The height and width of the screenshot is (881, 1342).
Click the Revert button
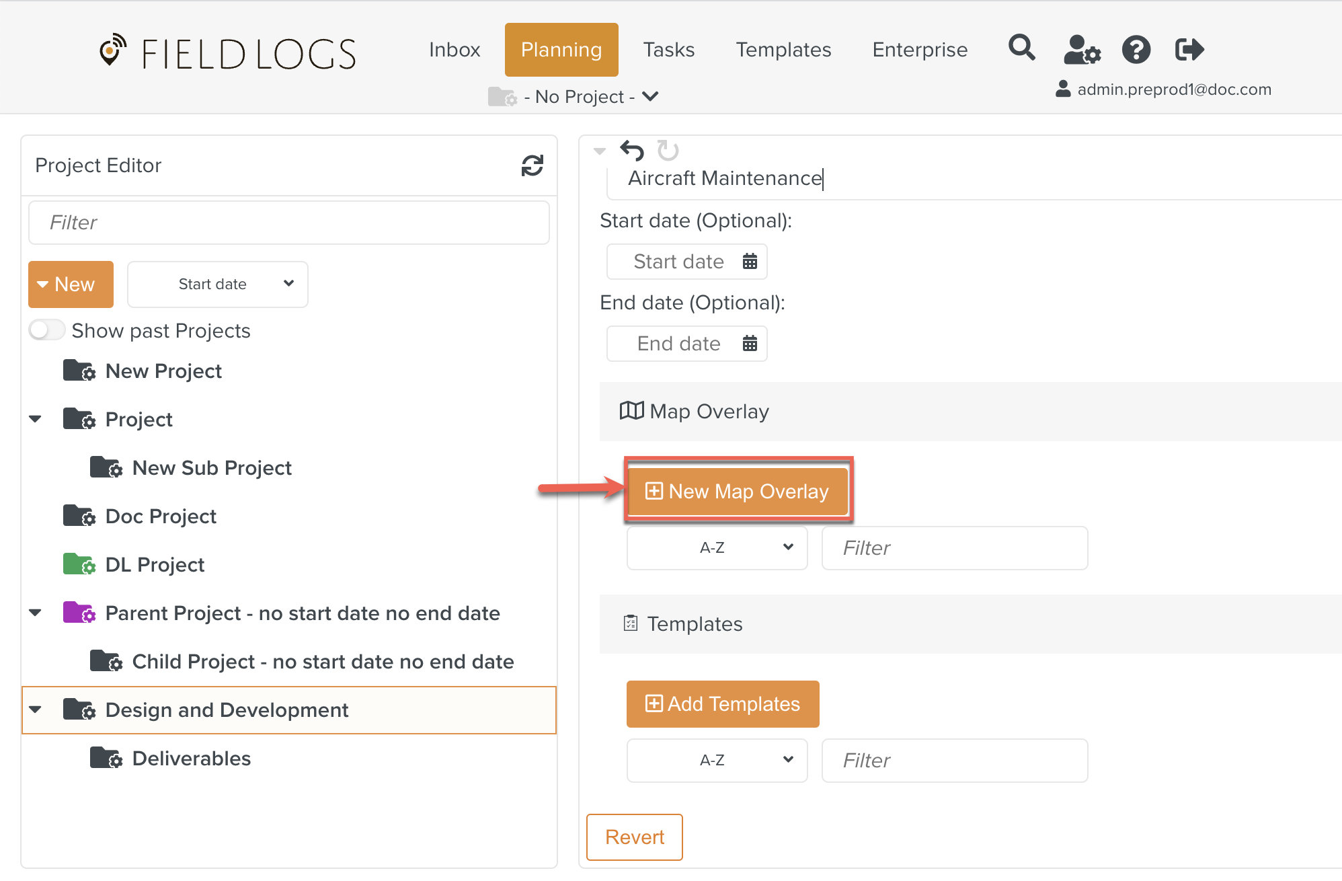point(634,837)
